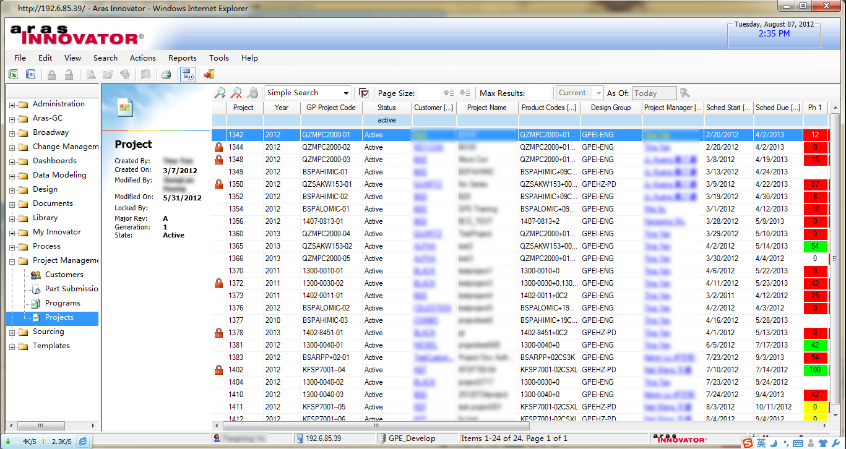
Task: Click the green Ph 1 cell showing 100
Action: coord(815,370)
